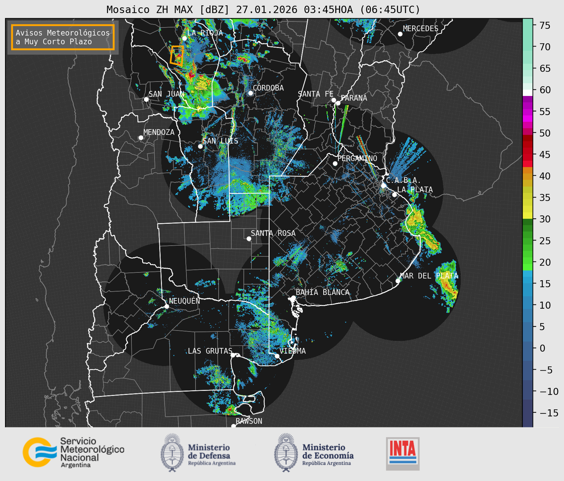Click the Mar del Plata marker dot
This screenshot has width=564, height=481.
(x=398, y=281)
